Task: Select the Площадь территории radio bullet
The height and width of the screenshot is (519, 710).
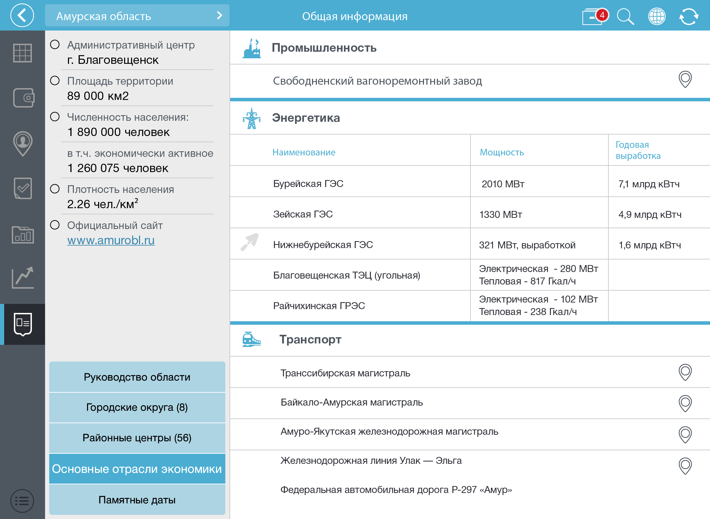Action: point(55,80)
